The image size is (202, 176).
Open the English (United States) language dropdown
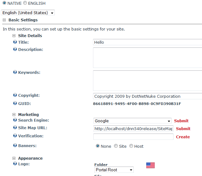pyautogui.click(x=28, y=13)
